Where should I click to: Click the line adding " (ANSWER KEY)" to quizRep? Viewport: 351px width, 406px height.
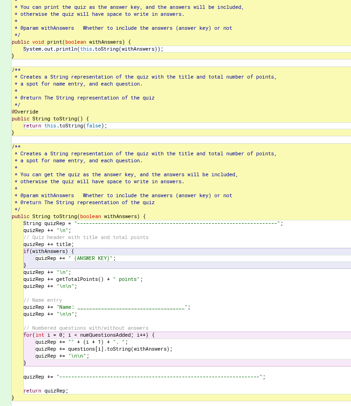point(76,259)
